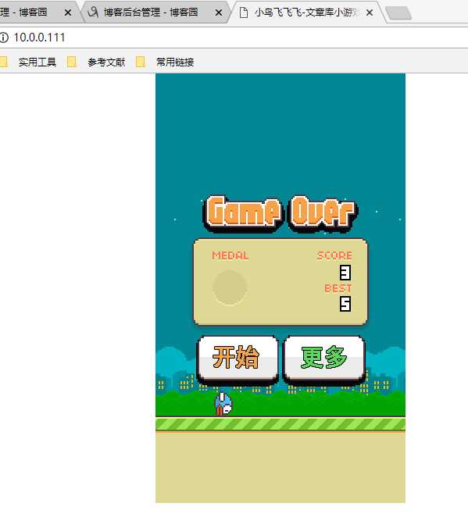The width and height of the screenshot is (468, 521).
Task: Click the 更多 more button
Action: click(324, 359)
